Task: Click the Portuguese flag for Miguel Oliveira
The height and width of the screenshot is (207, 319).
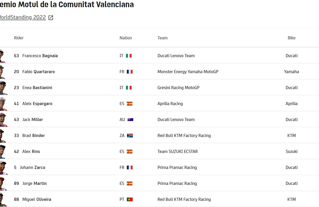Action: [130, 200]
